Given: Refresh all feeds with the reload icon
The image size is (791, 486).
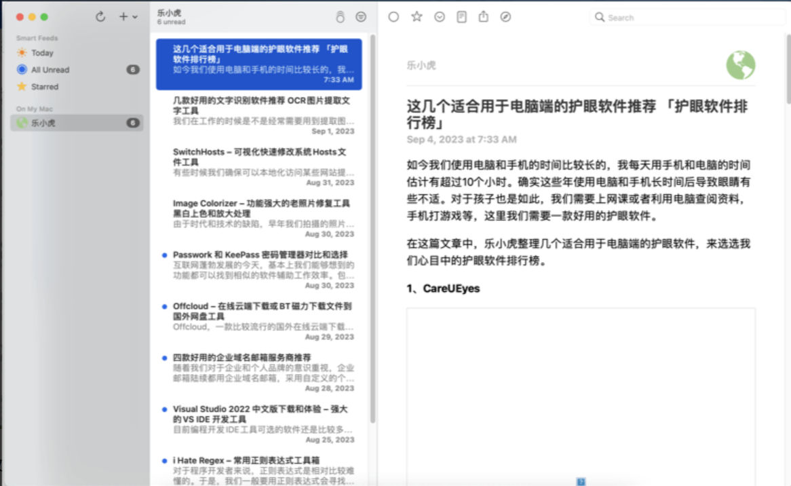Looking at the screenshot, I should [100, 17].
